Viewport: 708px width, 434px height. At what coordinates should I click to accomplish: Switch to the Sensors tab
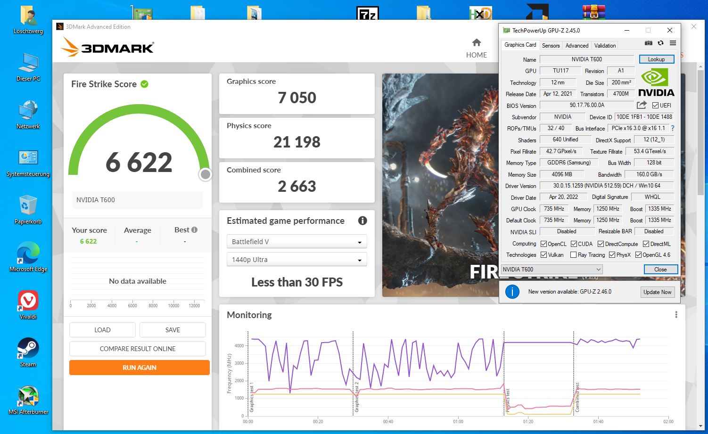click(x=551, y=46)
